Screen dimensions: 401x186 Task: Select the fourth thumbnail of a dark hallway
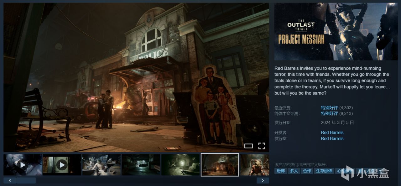pos(141,165)
